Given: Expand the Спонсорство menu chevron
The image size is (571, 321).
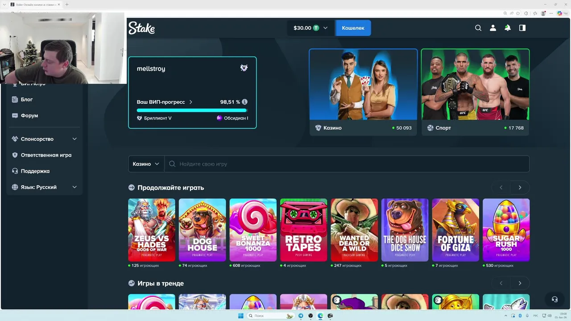Looking at the screenshot, I should [x=74, y=139].
